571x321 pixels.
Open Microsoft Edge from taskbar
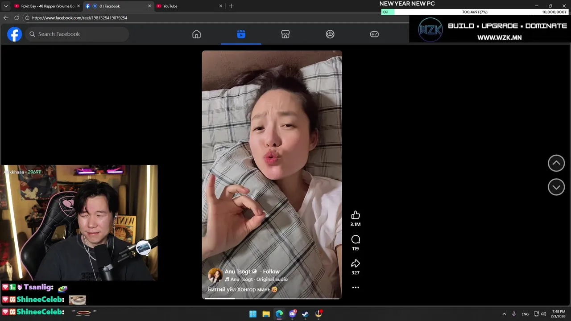279,314
